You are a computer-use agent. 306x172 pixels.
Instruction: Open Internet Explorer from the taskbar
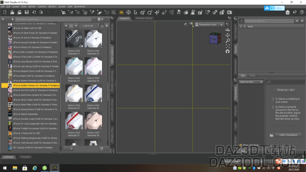(35, 168)
